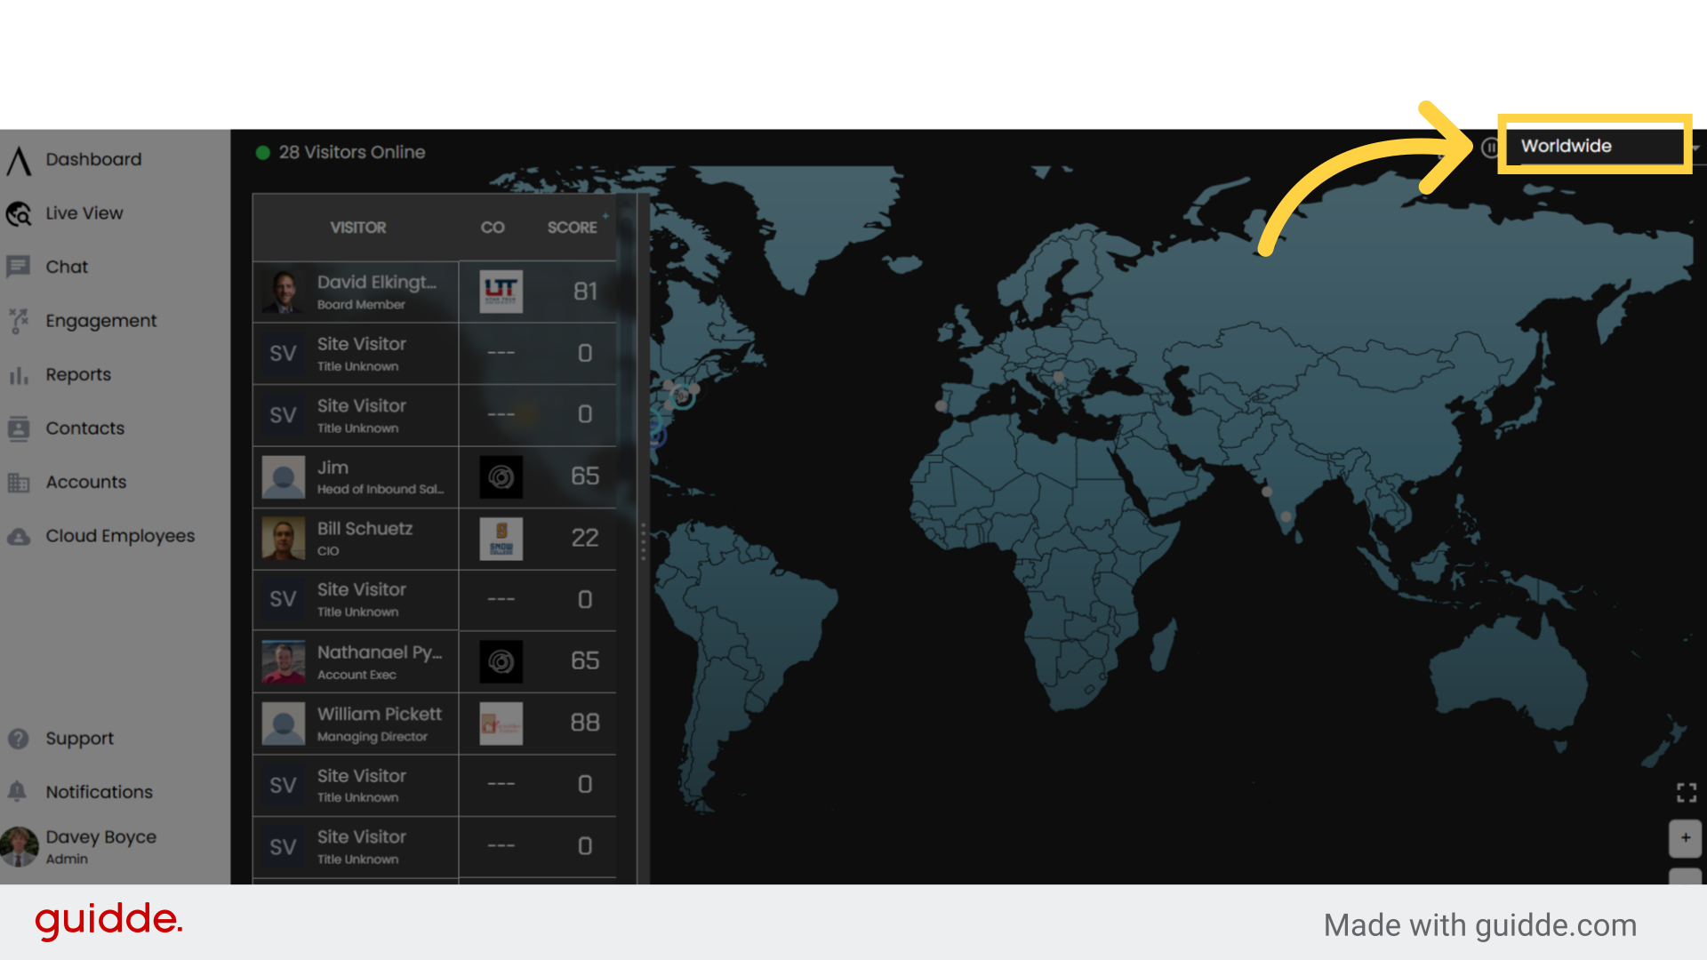
Task: Click the Live View globe icon
Action: [x=19, y=214]
